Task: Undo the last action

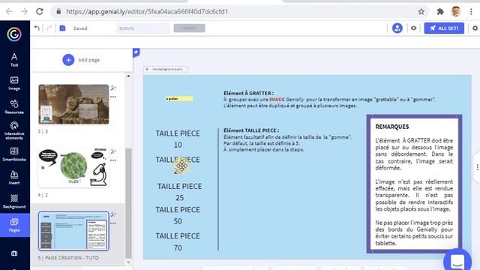Action: click(x=37, y=28)
